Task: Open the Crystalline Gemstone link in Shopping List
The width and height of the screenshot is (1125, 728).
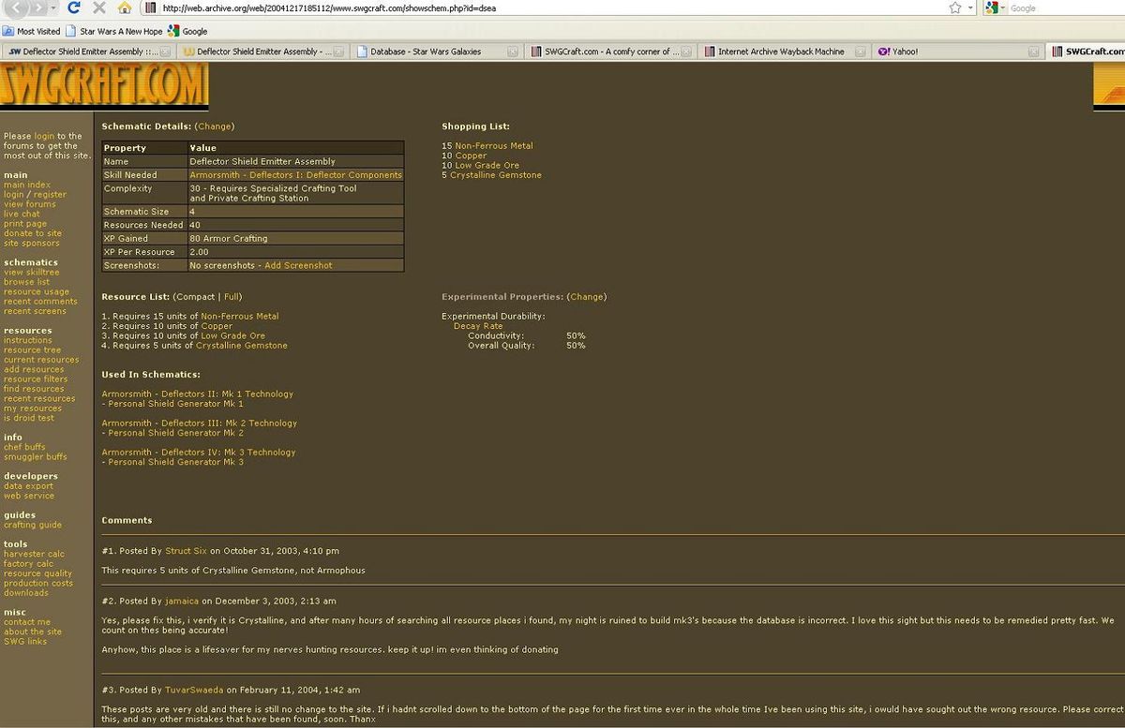Action: pos(495,175)
